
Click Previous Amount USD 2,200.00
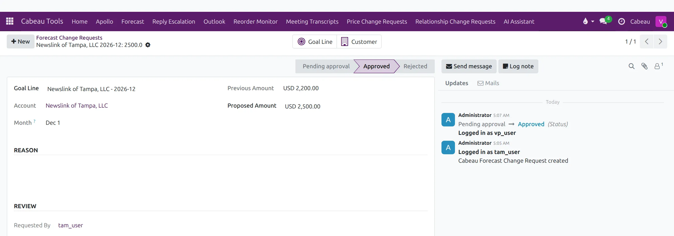[301, 88]
